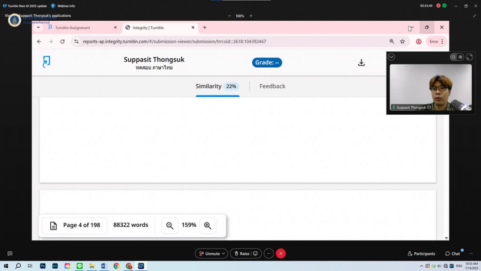This screenshot has height=271, width=481.
Task: Switch to the Feedback tab
Action: (x=272, y=86)
